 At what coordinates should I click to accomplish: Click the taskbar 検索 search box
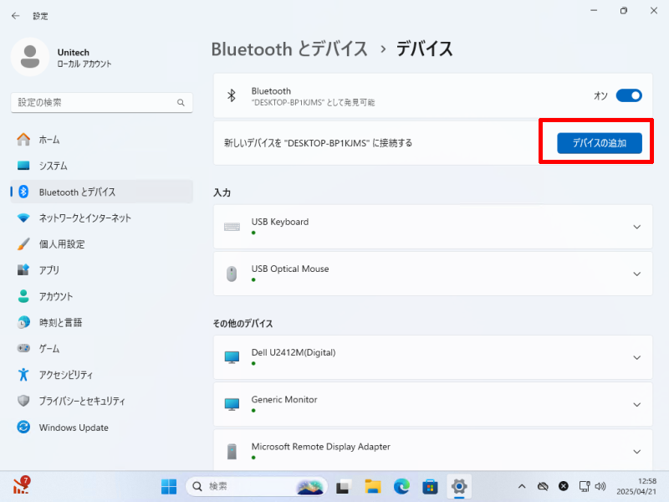coord(257,486)
